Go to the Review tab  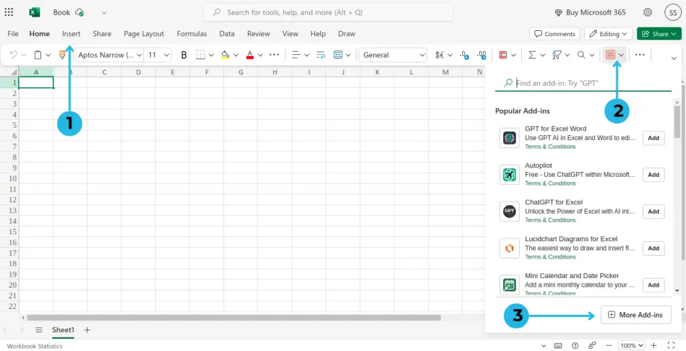pyautogui.click(x=259, y=33)
